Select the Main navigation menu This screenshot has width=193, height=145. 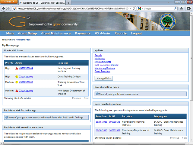pyautogui.click(x=10, y=34)
